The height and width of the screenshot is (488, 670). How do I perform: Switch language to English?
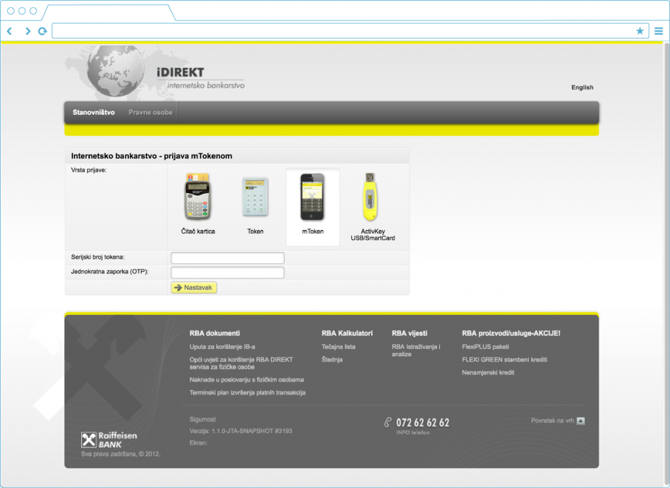pos(582,87)
